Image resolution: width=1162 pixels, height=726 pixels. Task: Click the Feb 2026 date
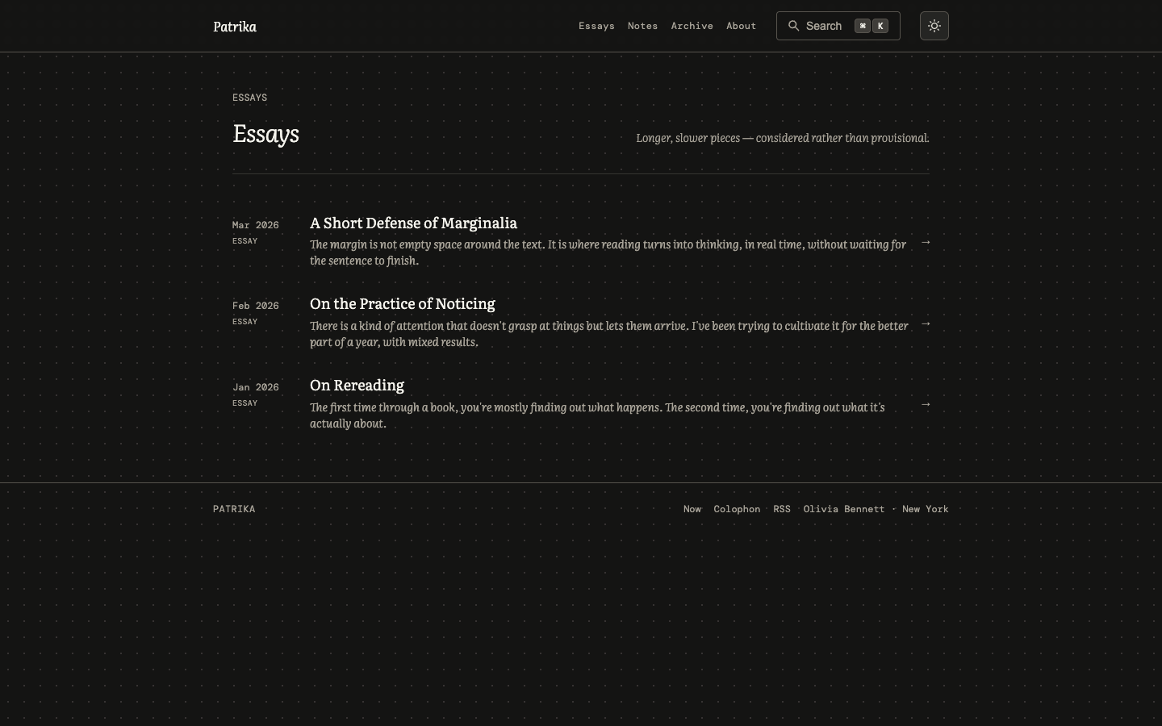(256, 306)
